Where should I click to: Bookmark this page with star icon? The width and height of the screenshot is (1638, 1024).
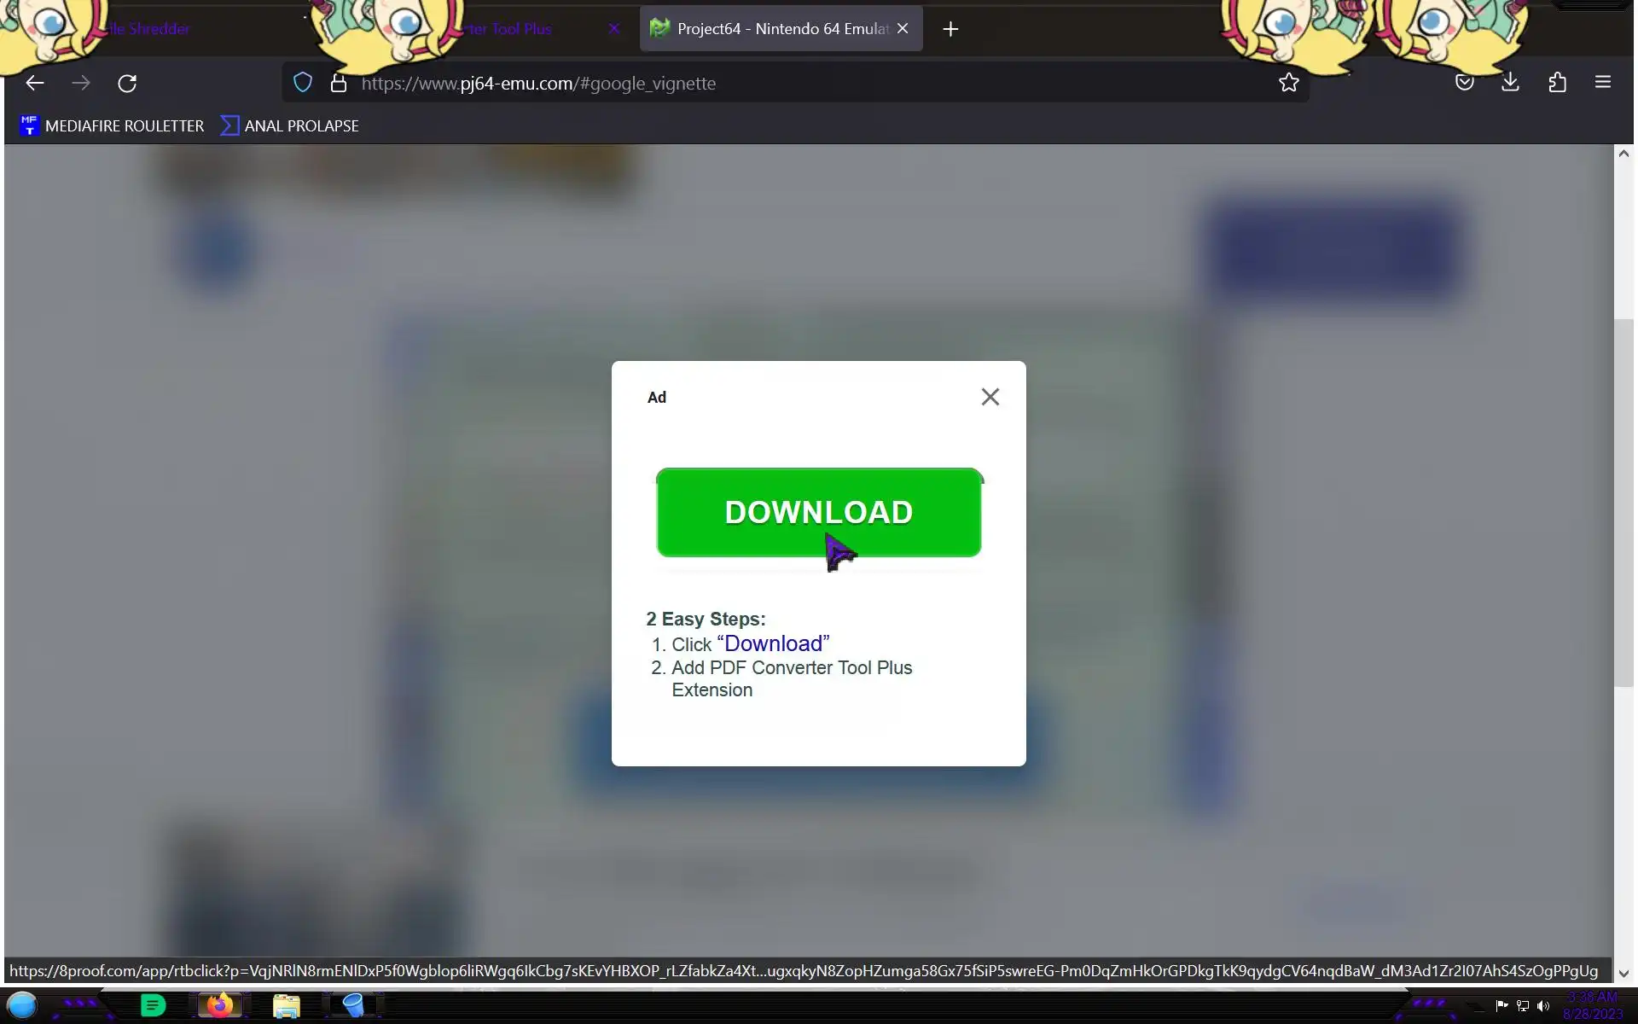[1288, 83]
